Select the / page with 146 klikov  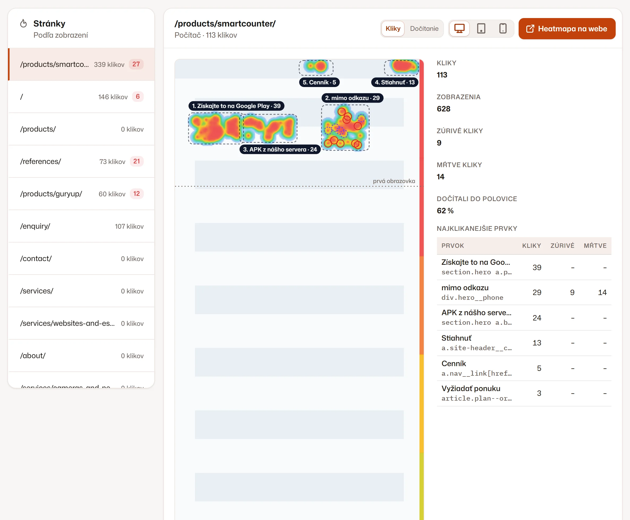81,97
